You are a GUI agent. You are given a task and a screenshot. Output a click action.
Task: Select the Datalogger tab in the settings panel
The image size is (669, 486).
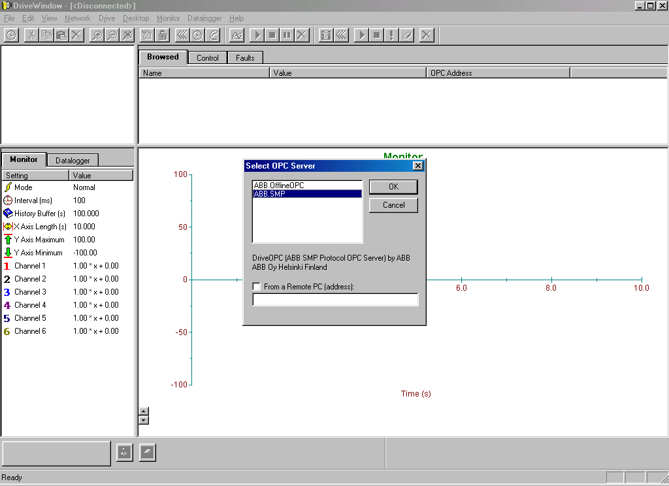point(73,161)
